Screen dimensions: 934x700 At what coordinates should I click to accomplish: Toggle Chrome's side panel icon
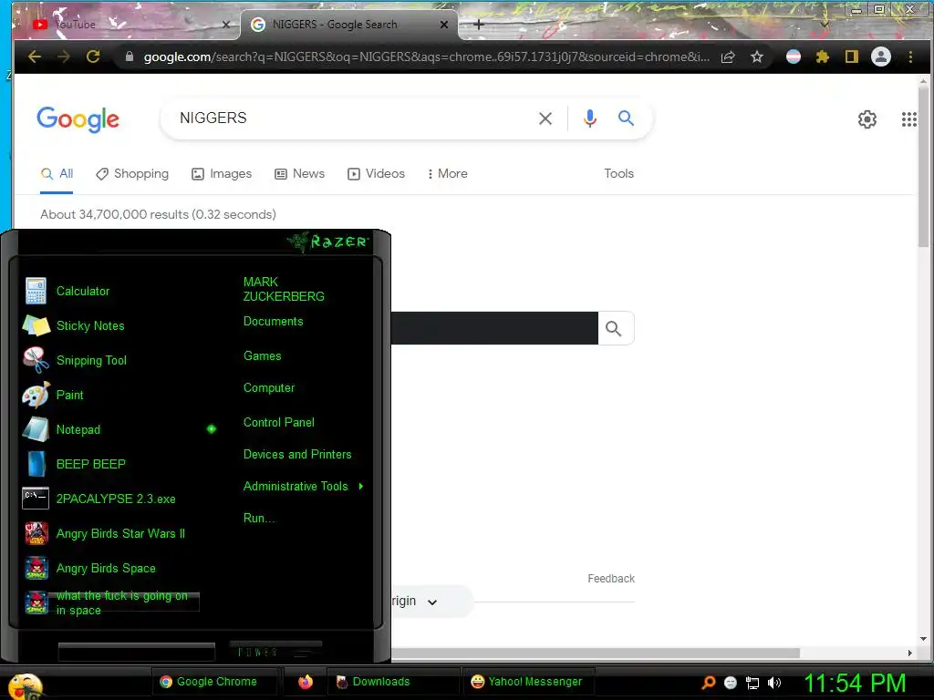[852, 57]
